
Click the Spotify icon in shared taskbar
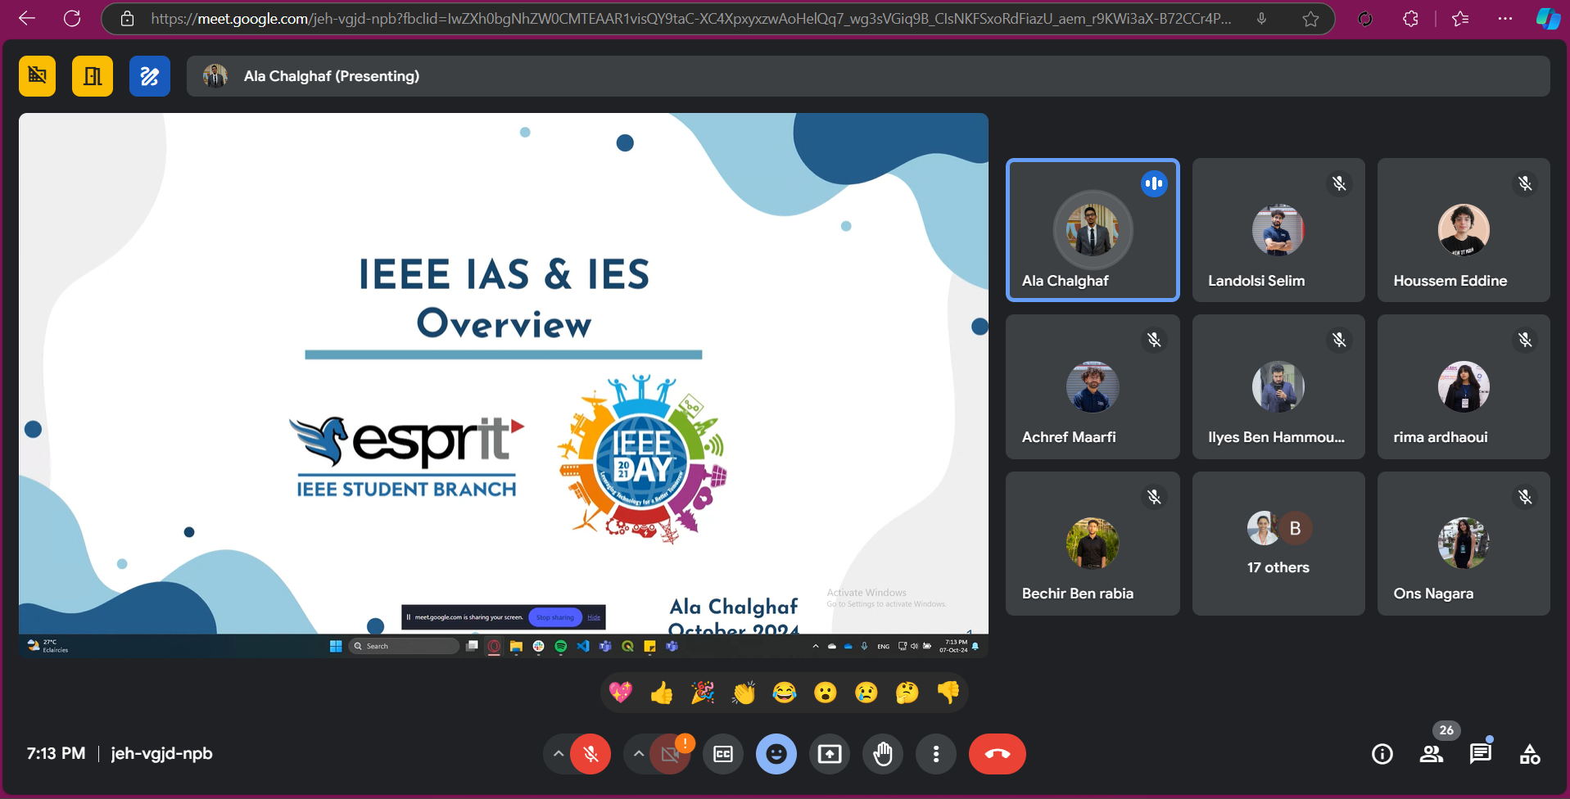[561, 646]
